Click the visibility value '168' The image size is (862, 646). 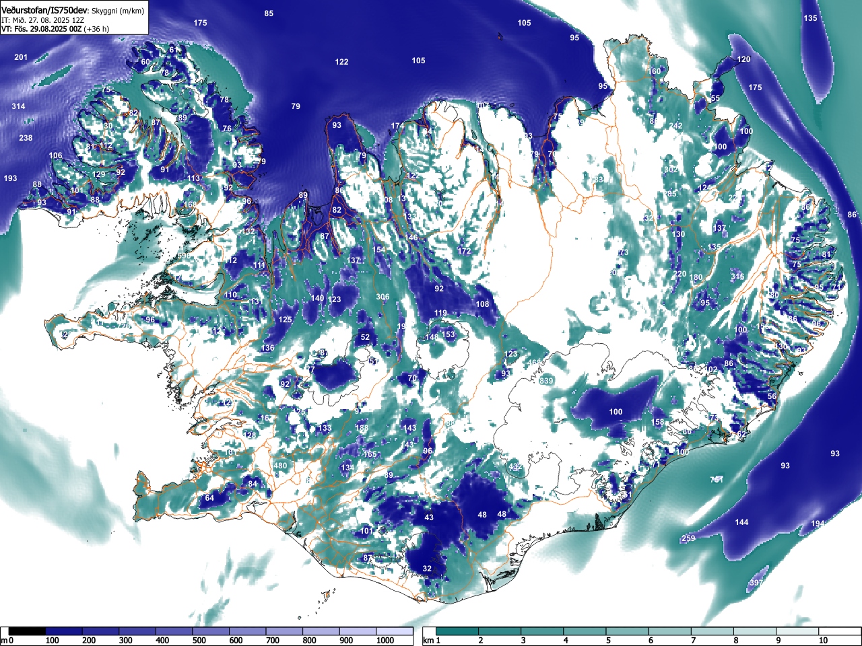191,205
